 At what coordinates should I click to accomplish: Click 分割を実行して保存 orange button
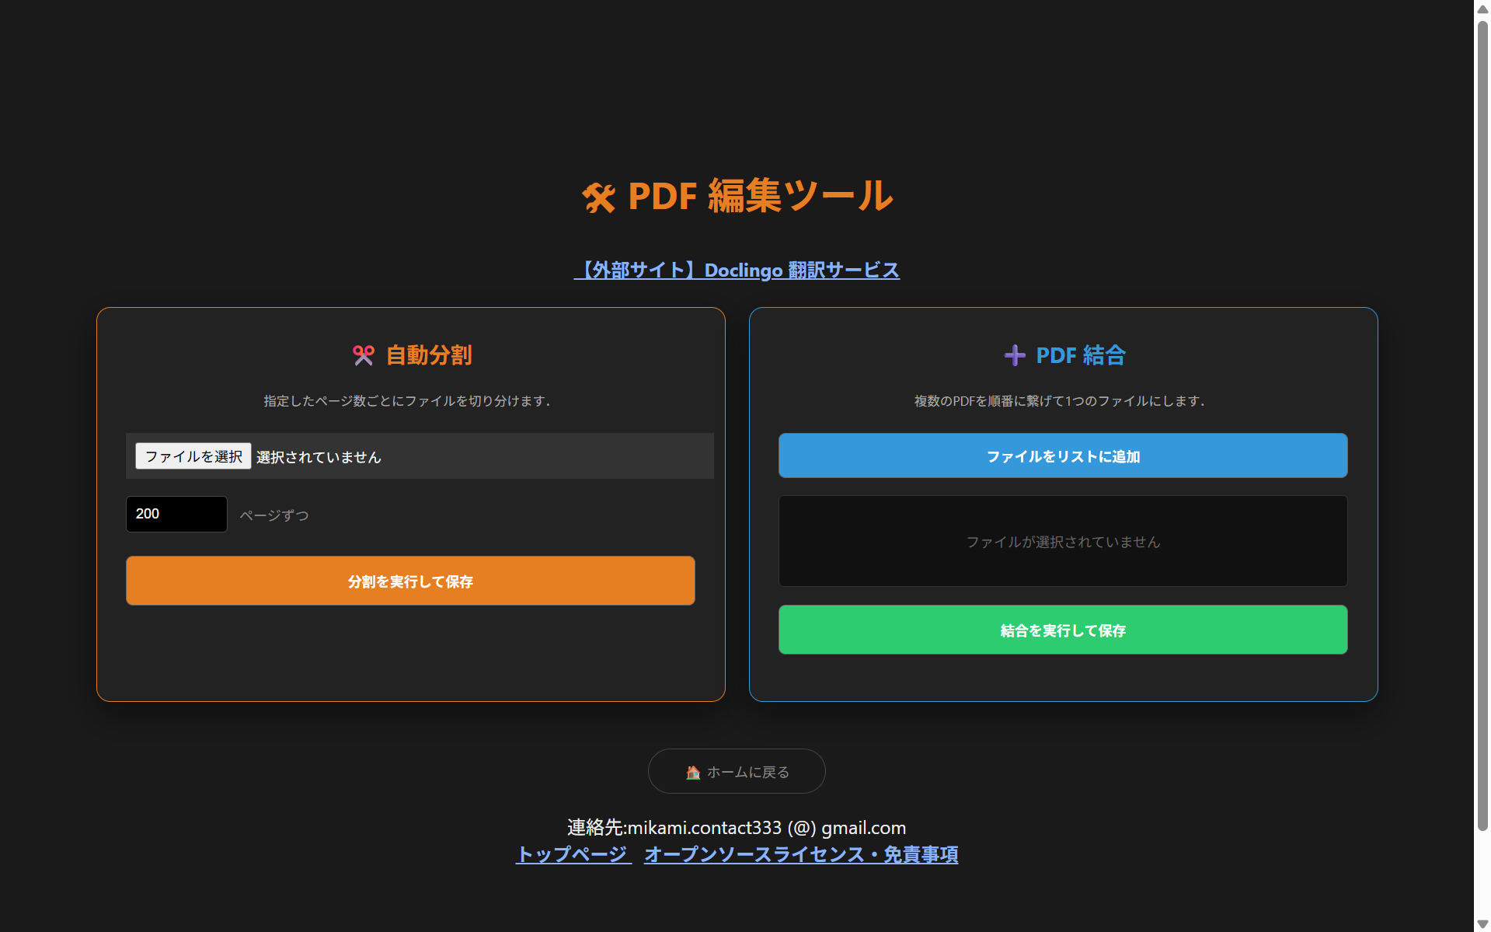[410, 581]
